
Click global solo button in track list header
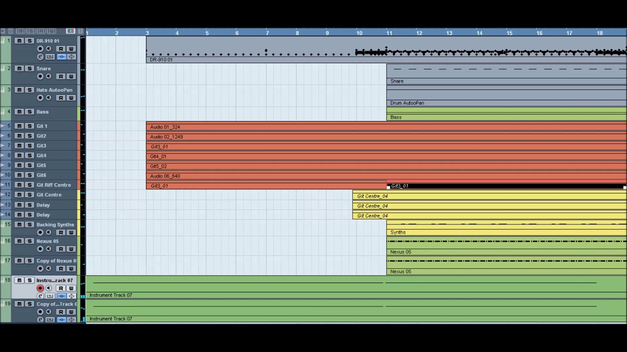tap(31, 31)
